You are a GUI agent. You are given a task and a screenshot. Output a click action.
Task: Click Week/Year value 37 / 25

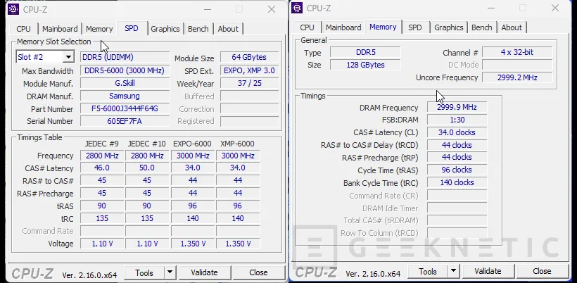tap(249, 84)
